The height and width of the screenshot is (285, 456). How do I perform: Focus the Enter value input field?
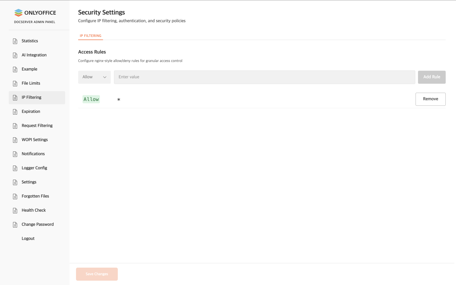tap(264, 77)
